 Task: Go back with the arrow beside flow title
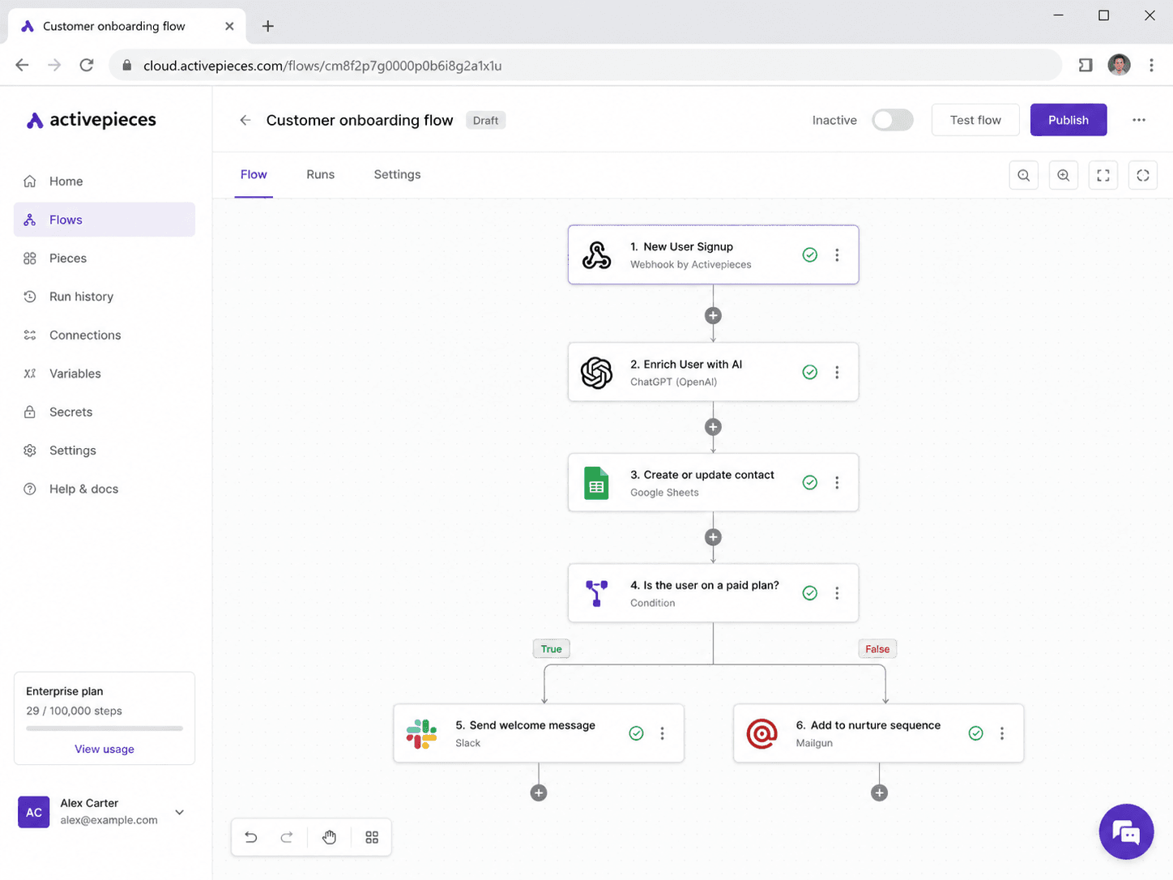(245, 120)
